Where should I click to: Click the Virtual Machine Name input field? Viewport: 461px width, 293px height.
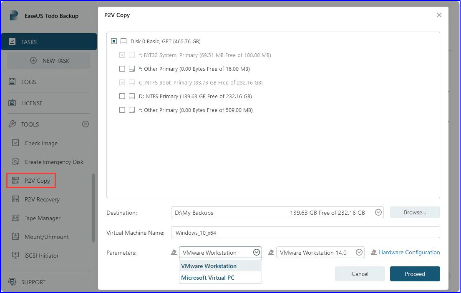(305, 232)
